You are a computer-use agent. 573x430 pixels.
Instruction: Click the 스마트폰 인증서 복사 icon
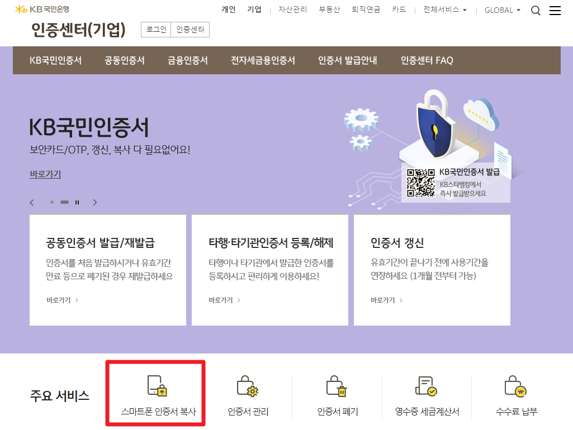click(x=157, y=385)
